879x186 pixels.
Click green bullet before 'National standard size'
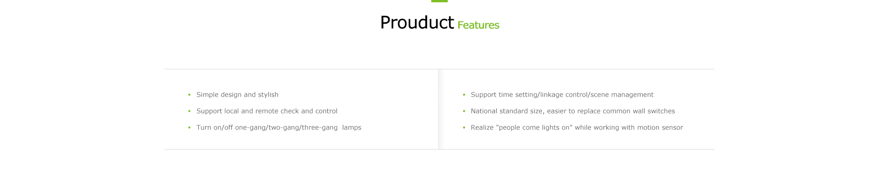click(464, 111)
